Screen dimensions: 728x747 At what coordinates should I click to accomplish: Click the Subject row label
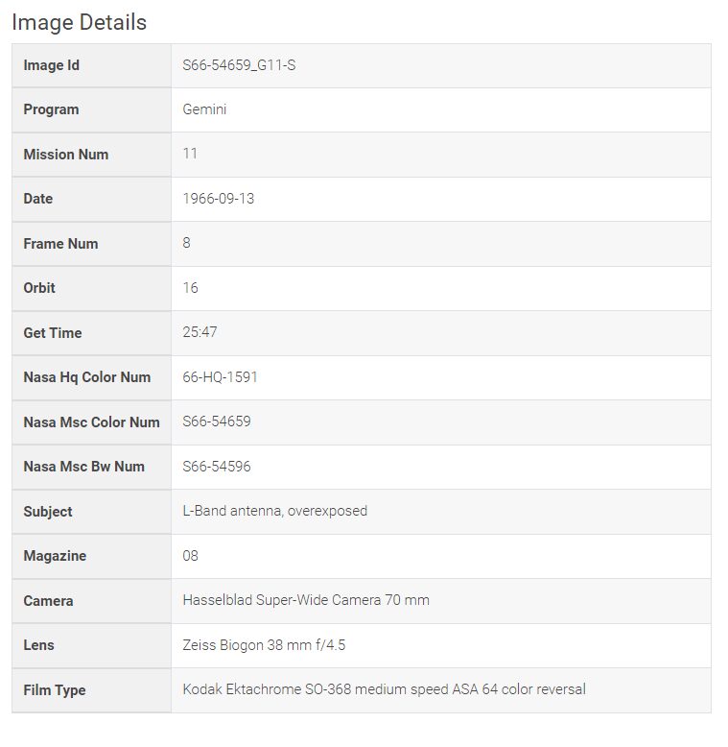(x=48, y=512)
